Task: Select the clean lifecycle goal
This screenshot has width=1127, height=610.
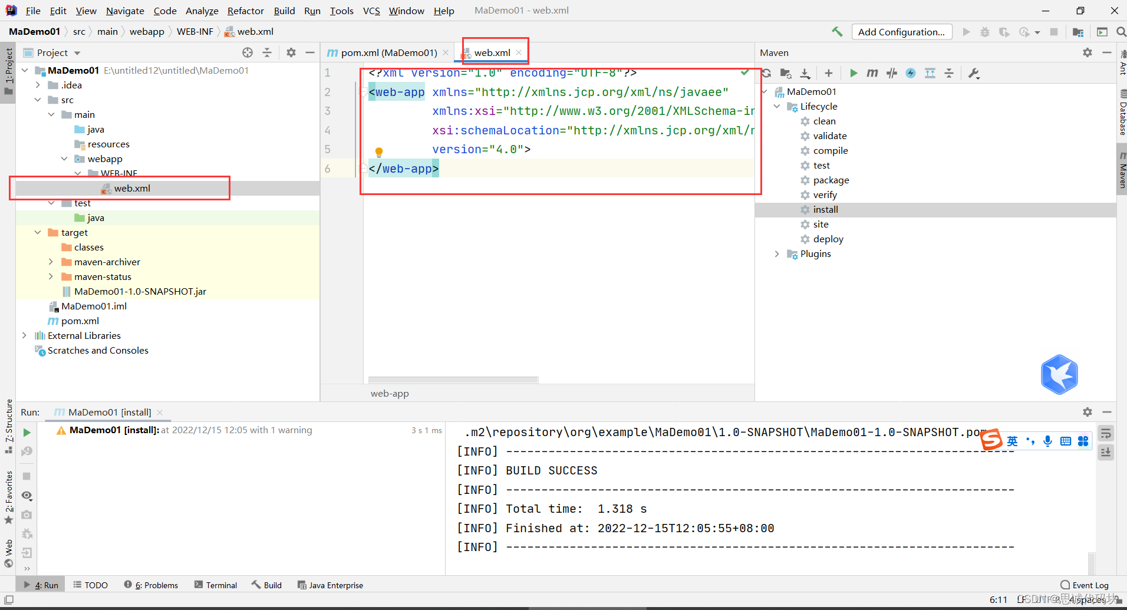Action: [x=824, y=121]
